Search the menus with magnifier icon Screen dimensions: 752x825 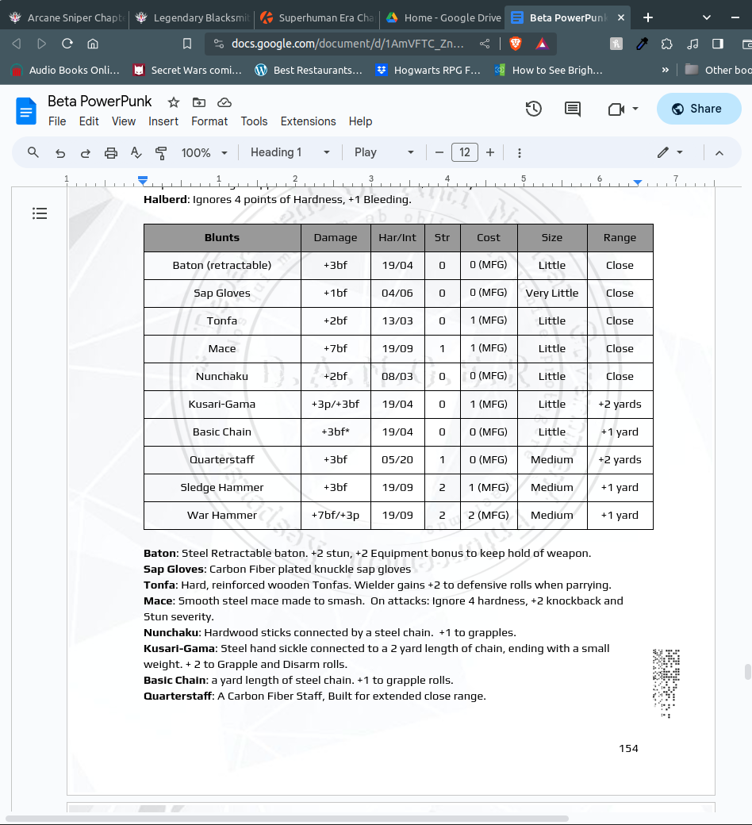tap(33, 152)
